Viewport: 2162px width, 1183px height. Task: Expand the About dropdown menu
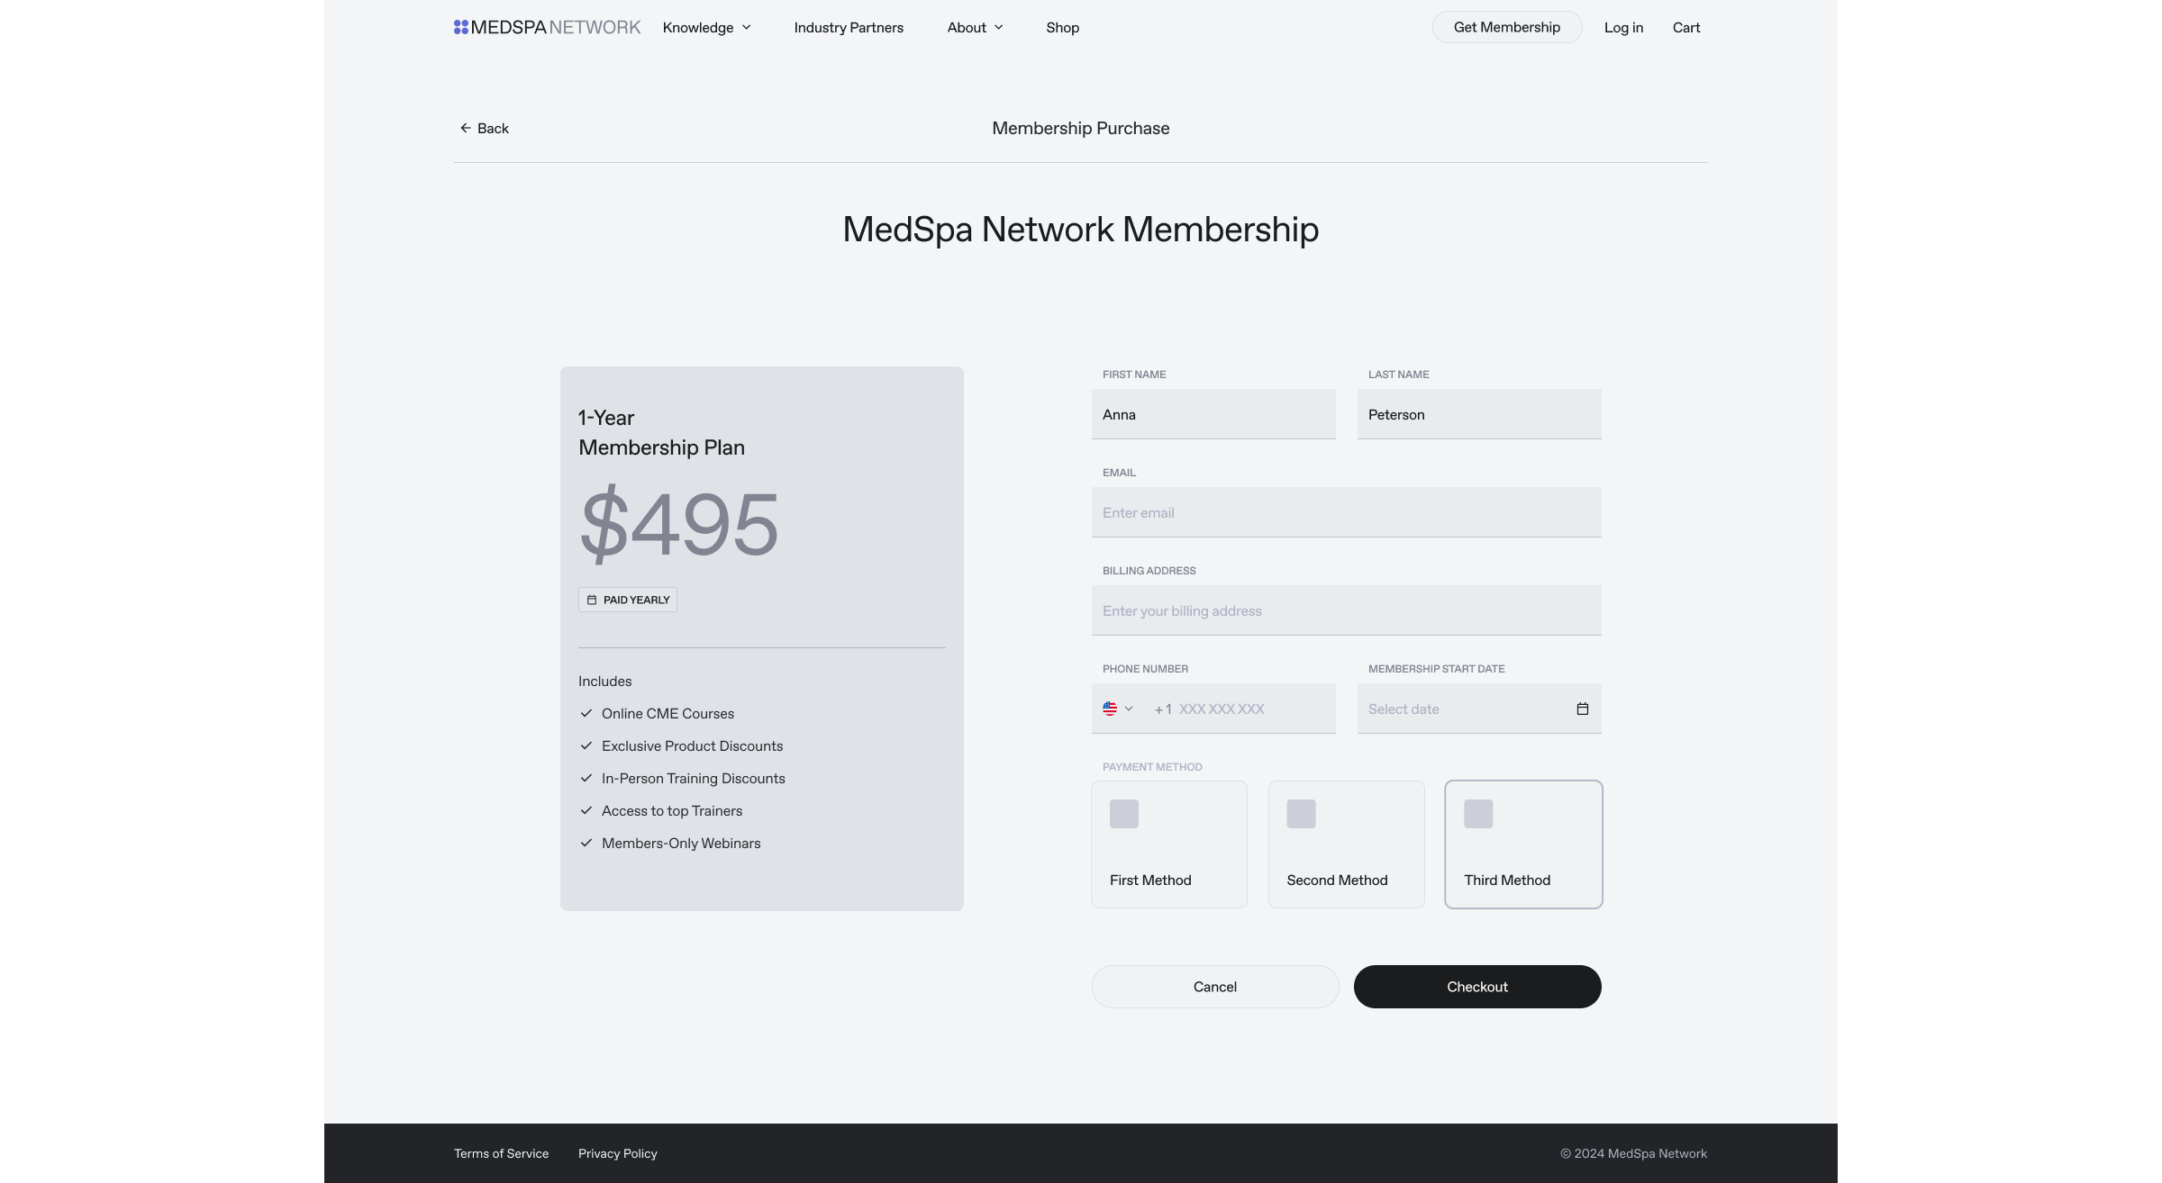(976, 27)
